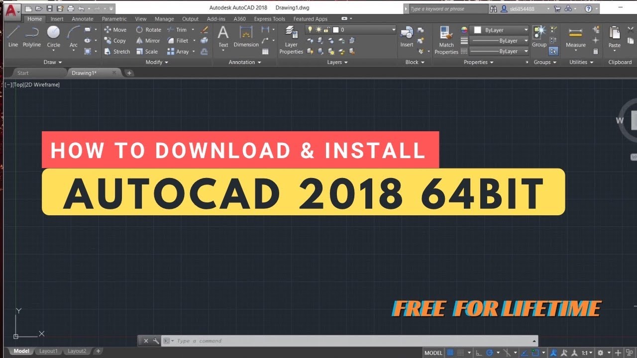Expand the Properties panel

(x=478, y=62)
